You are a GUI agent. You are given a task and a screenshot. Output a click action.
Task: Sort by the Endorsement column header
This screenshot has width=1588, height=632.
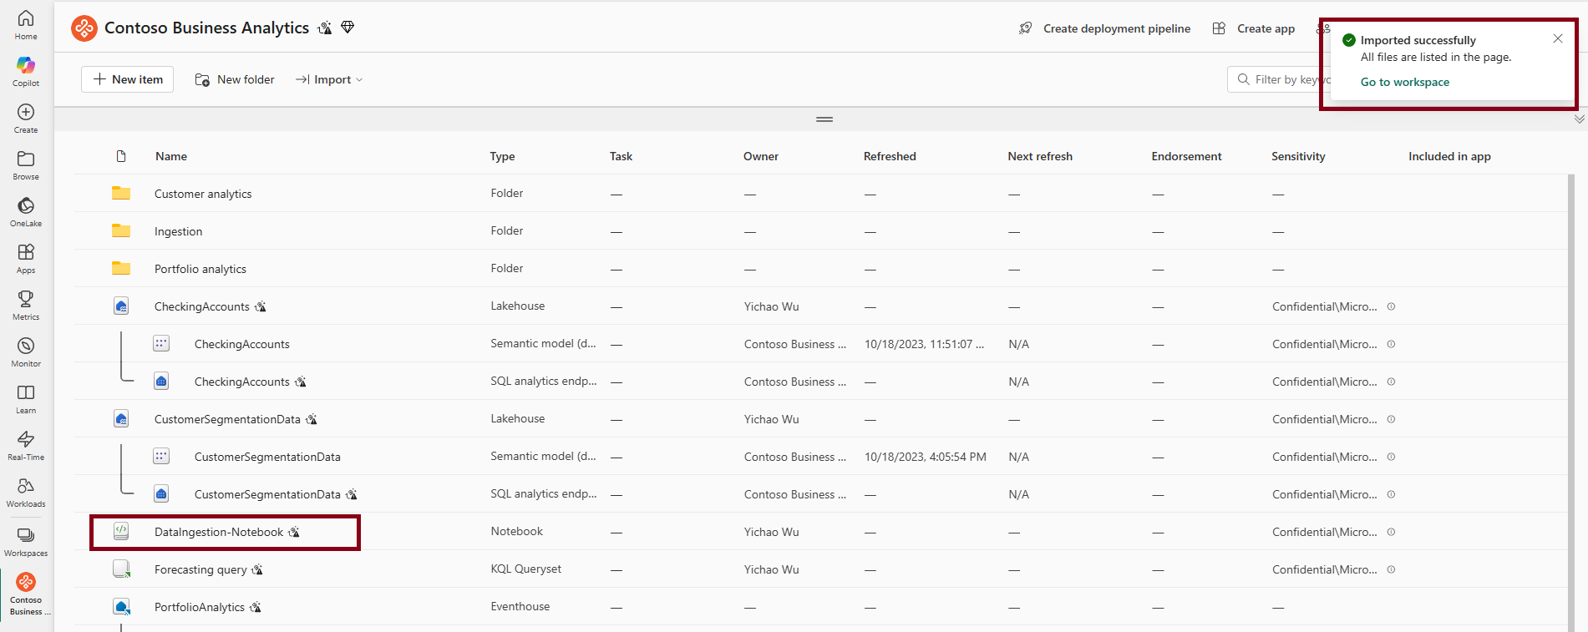(x=1186, y=156)
